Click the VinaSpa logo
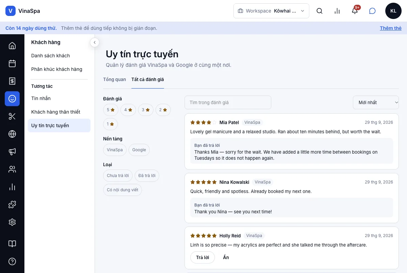407x273 pixels. point(23,11)
